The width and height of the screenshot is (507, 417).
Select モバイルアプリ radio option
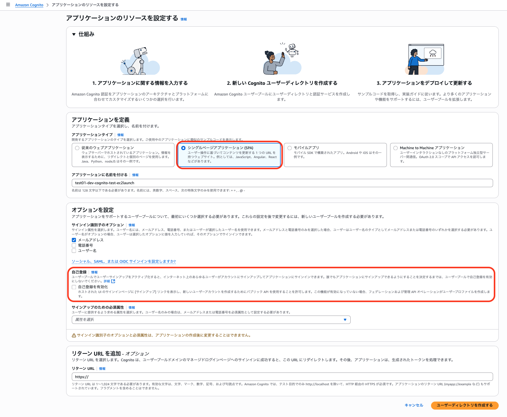click(x=290, y=148)
